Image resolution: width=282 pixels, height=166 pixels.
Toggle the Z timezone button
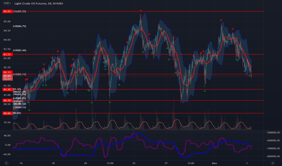pyautogui.click(x=6, y=163)
